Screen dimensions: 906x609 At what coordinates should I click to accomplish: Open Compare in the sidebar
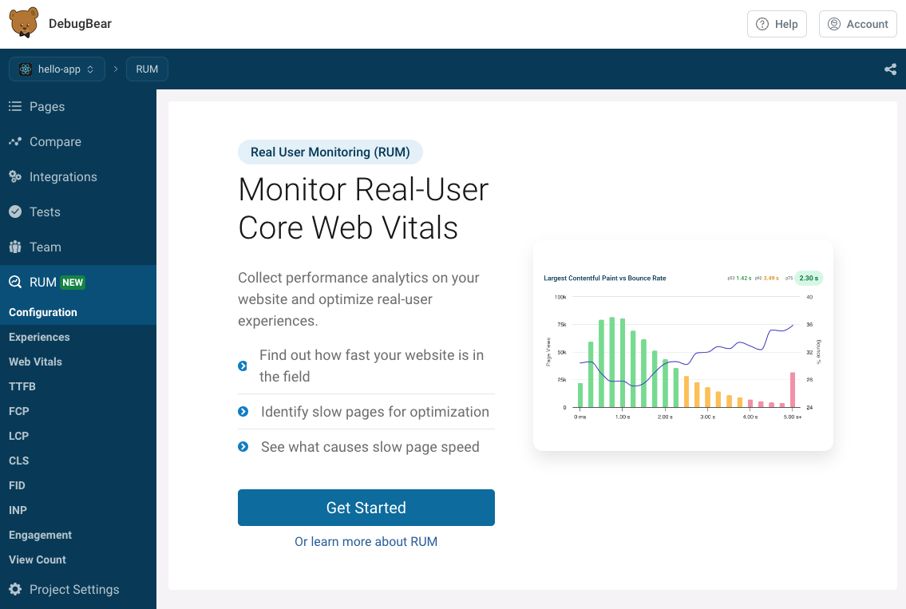[x=78, y=141]
